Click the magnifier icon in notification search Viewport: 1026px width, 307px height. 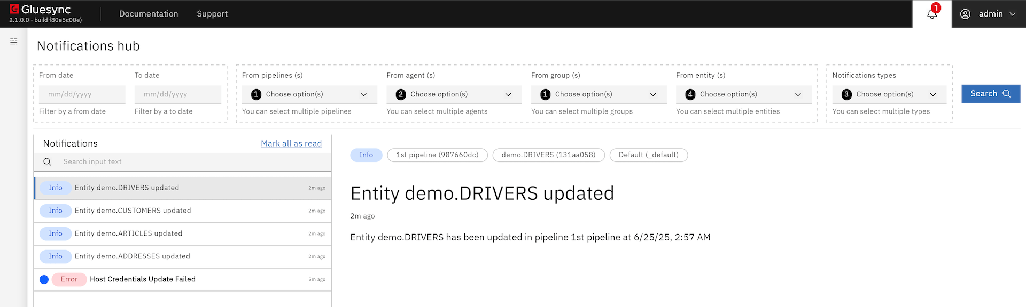point(48,162)
